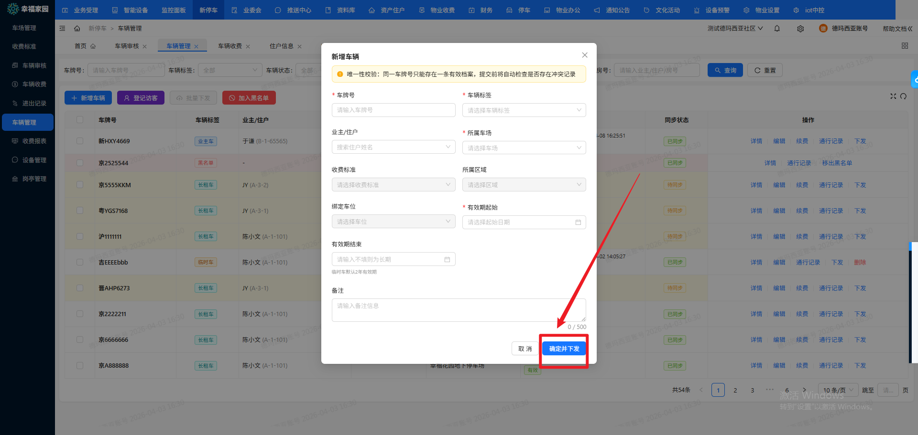Screen dimensions: 918x435
Task: Click the 取消 button
Action: (525, 349)
